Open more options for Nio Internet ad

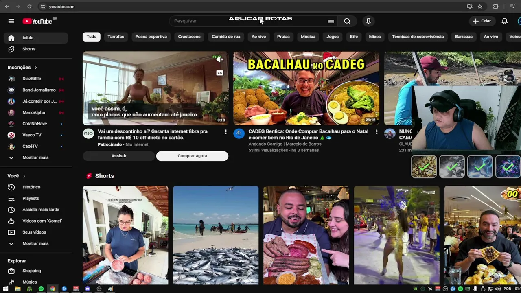pos(225,132)
